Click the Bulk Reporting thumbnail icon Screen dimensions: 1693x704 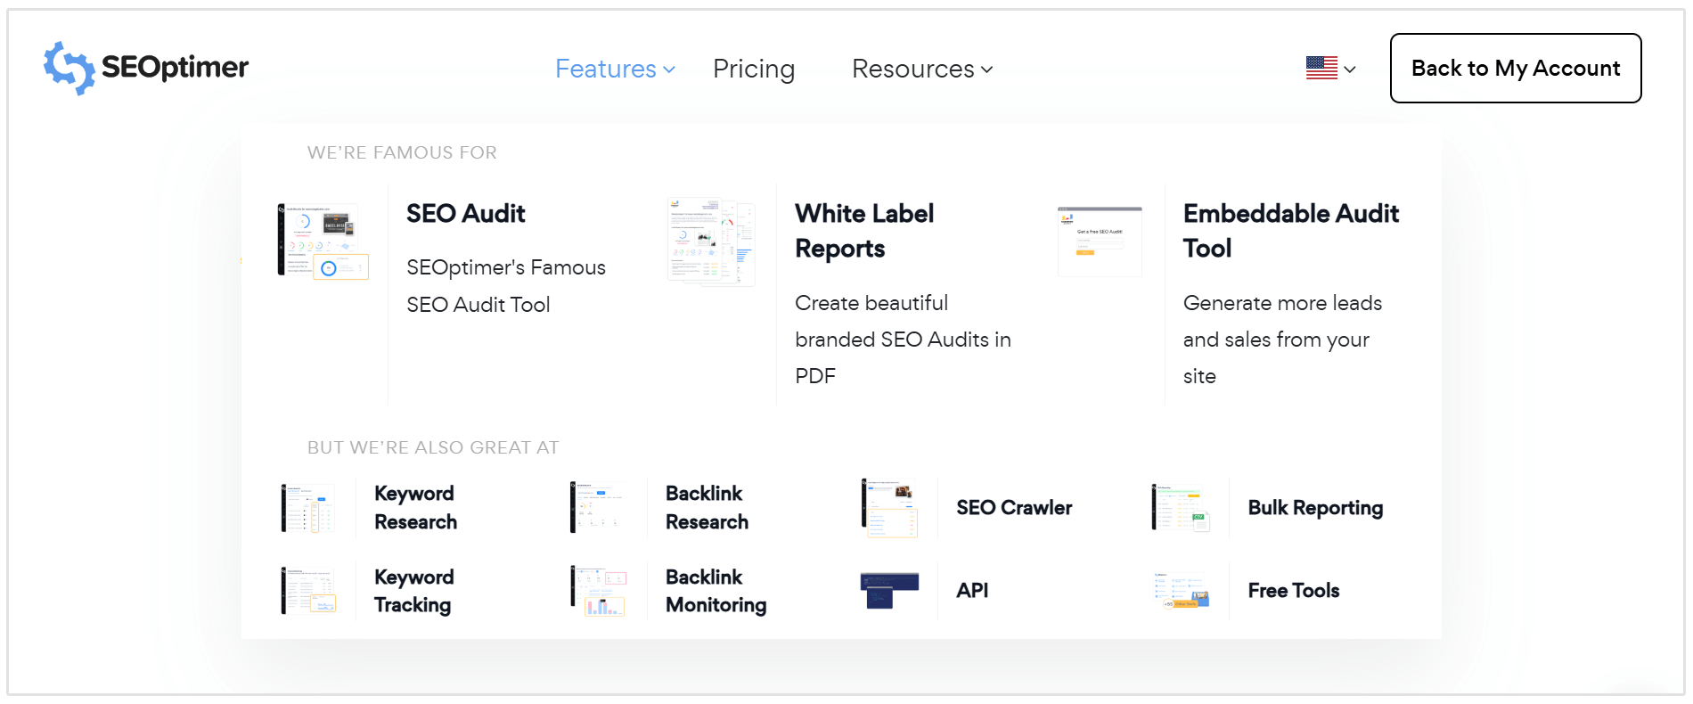(1182, 508)
